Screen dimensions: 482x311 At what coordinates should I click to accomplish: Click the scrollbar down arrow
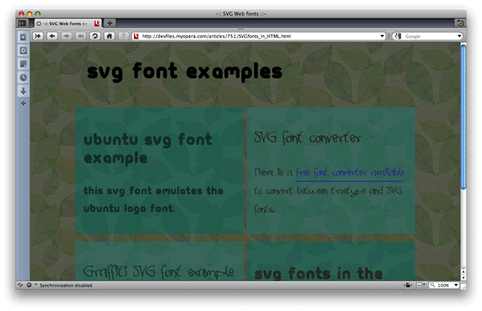tap(463, 278)
